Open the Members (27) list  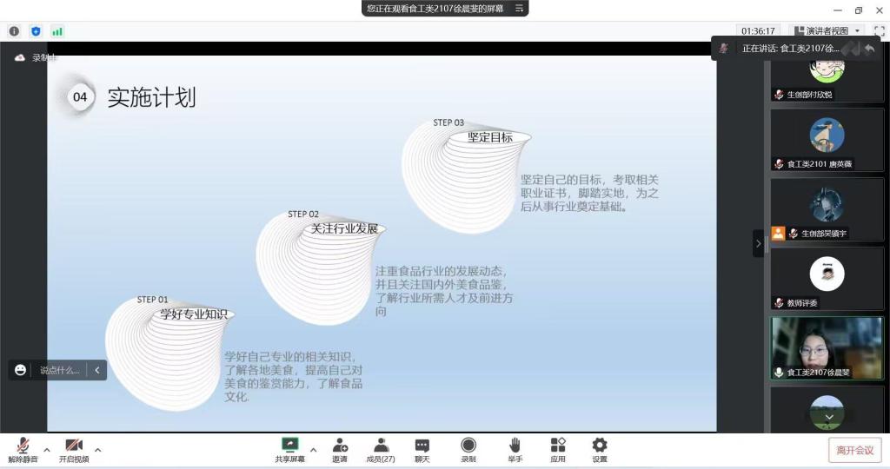coord(381,446)
